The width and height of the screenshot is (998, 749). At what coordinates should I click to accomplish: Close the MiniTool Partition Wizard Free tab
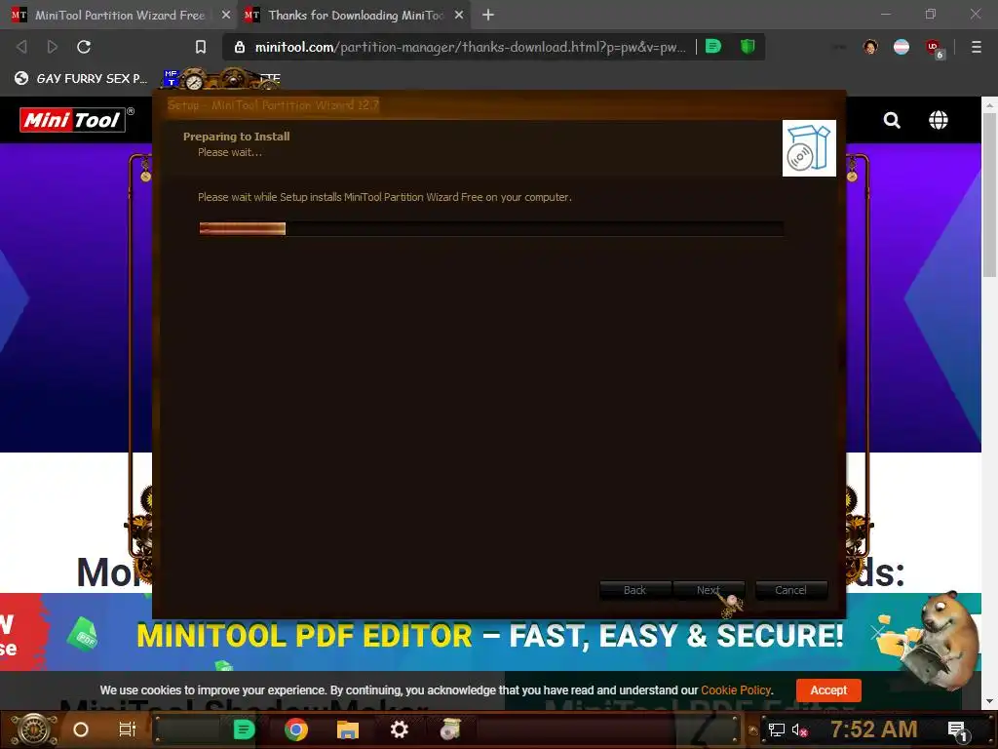click(226, 15)
